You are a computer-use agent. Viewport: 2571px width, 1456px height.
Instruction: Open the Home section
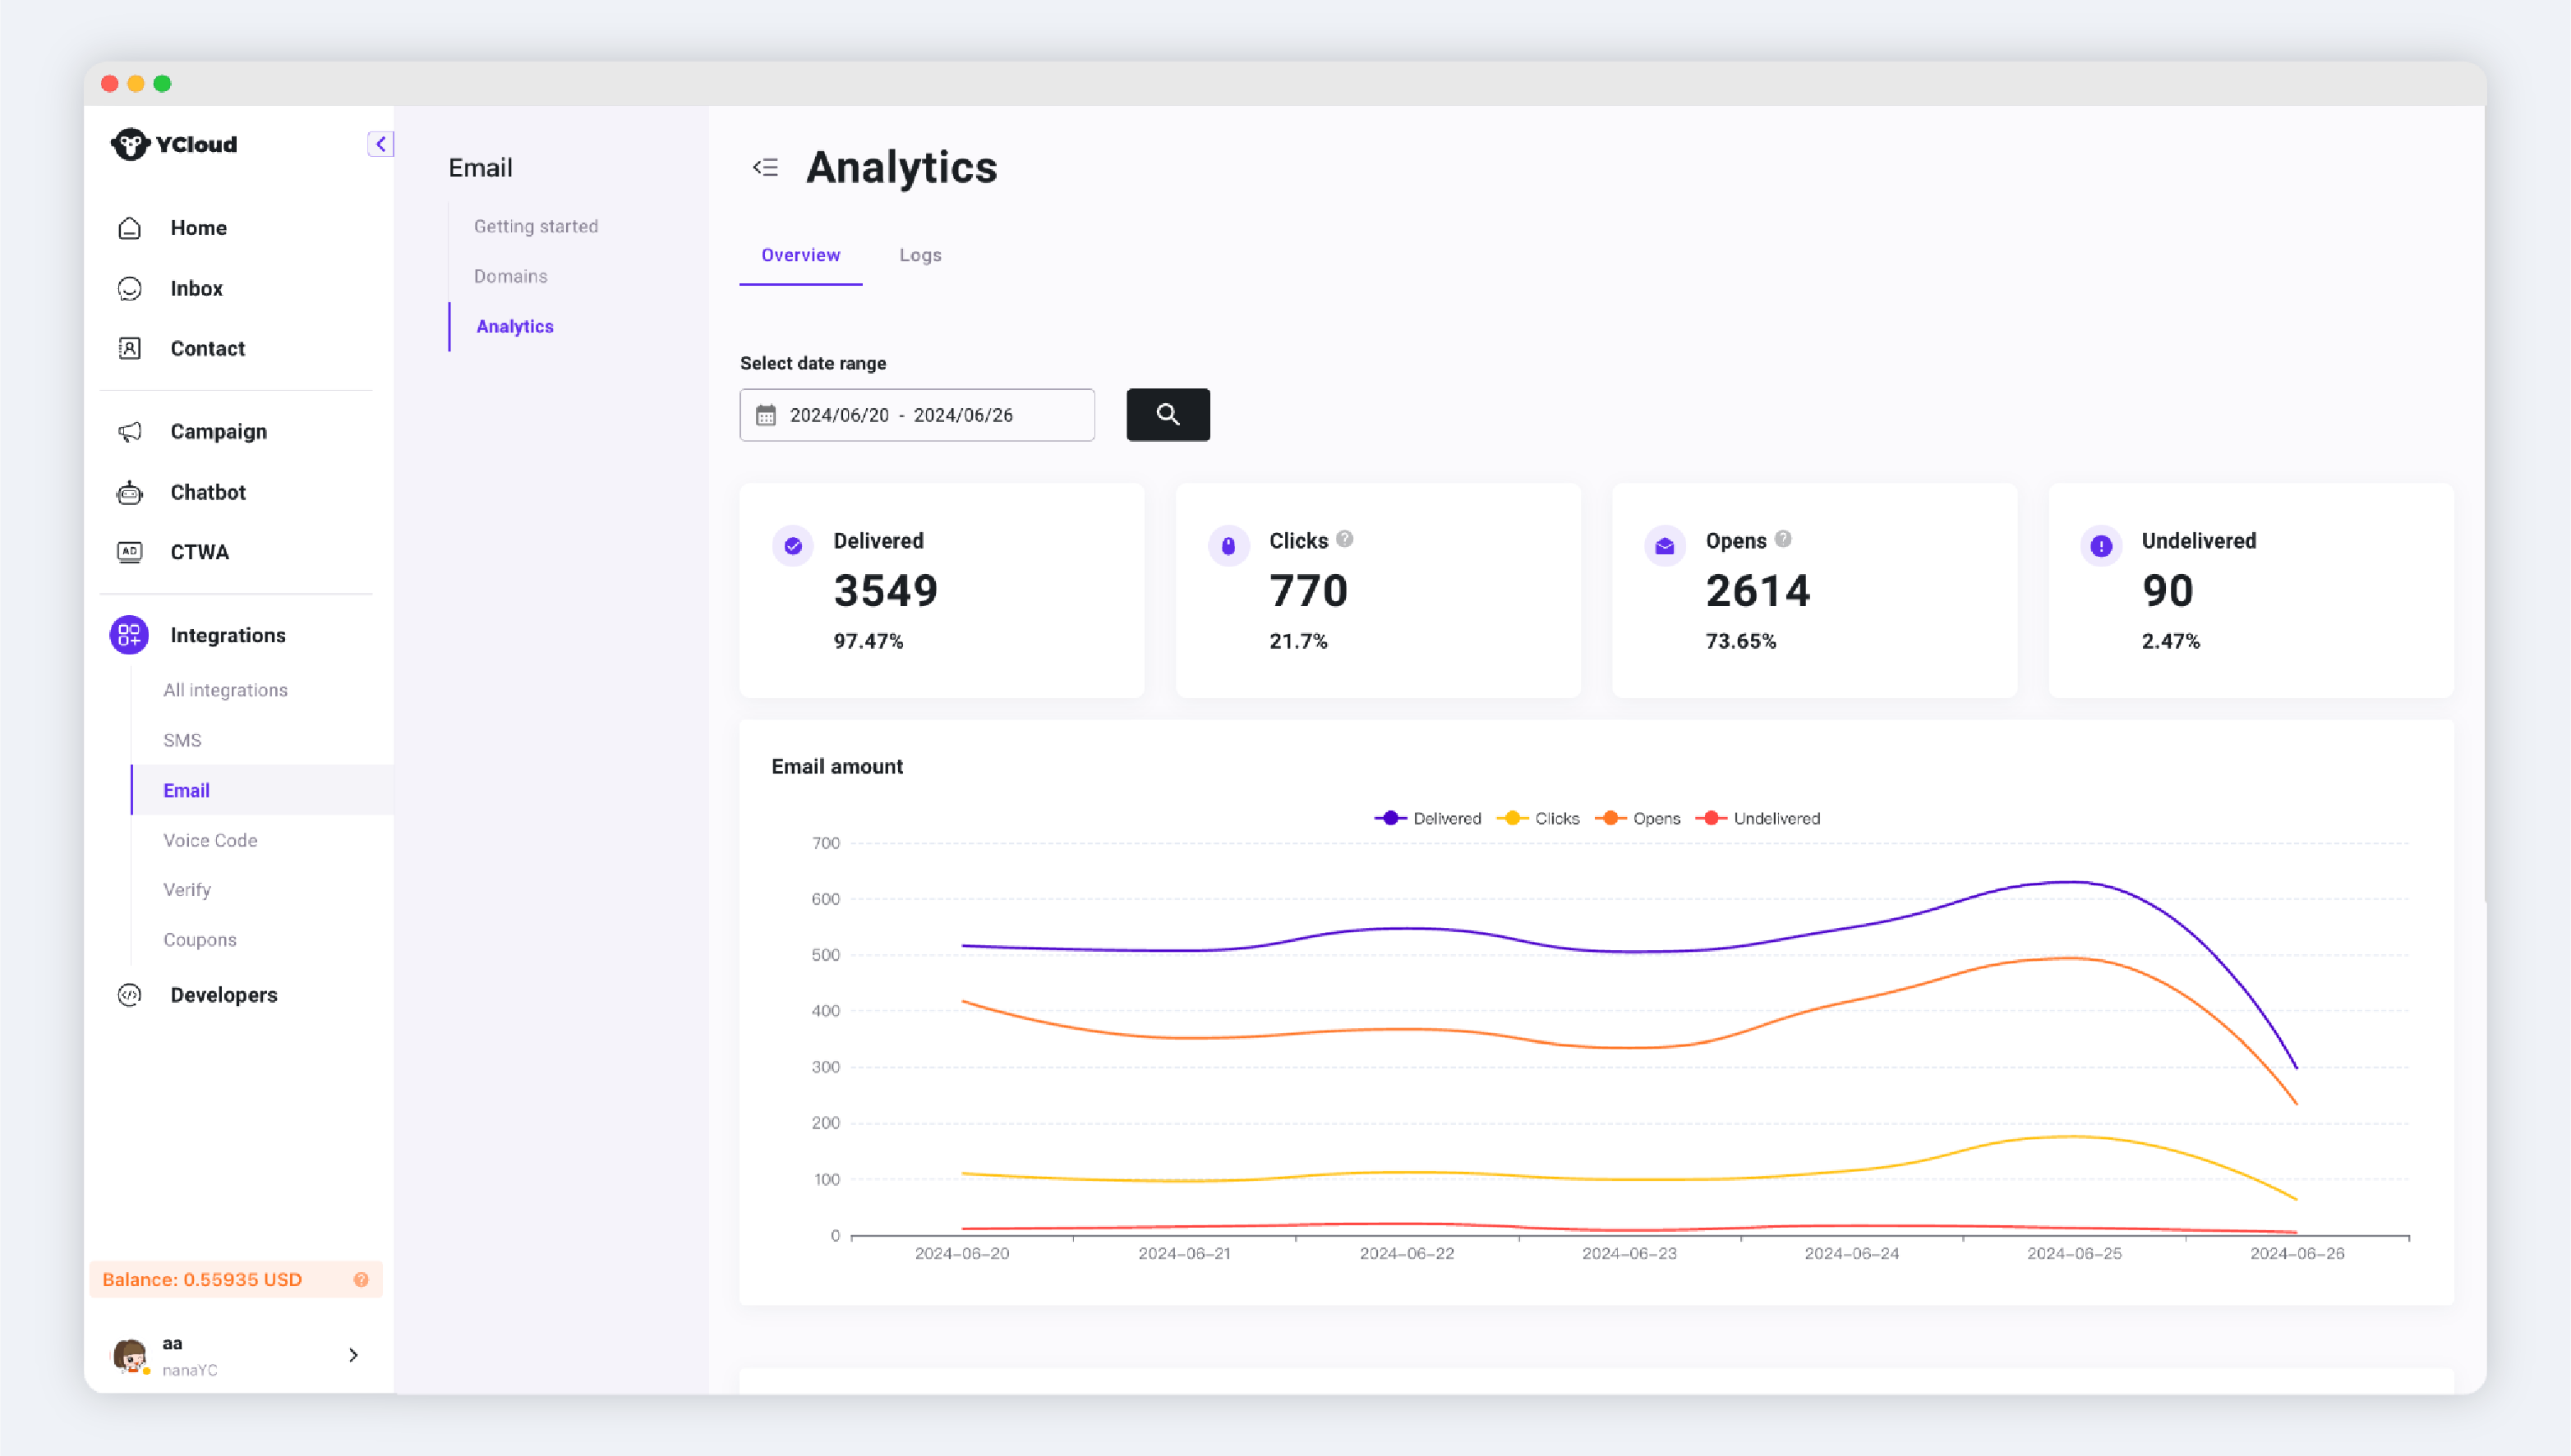pyautogui.click(x=198, y=228)
